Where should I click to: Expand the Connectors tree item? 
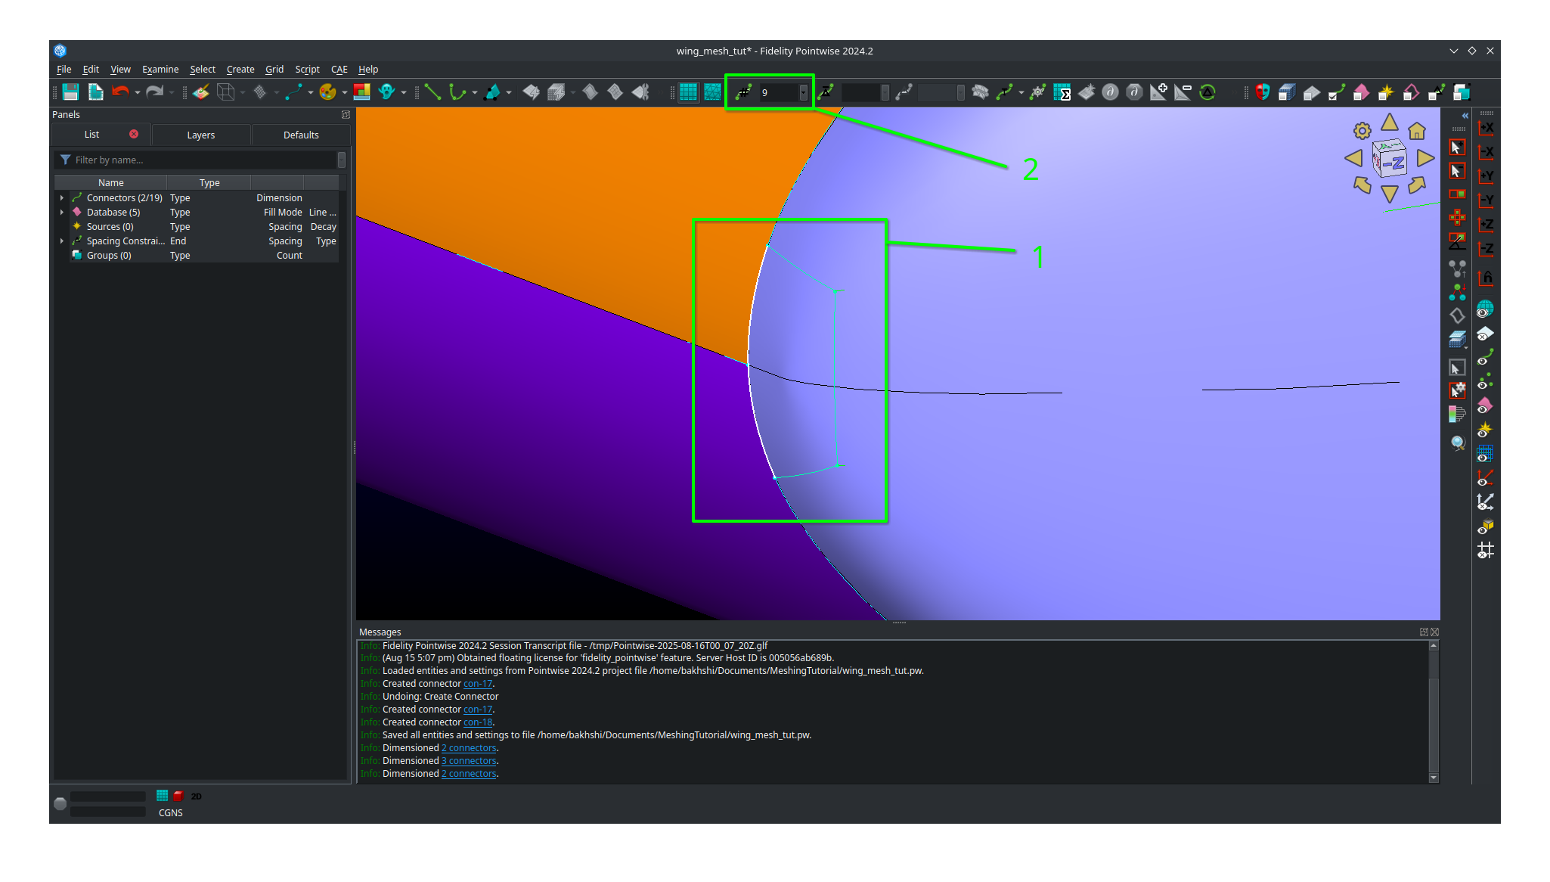click(x=62, y=197)
